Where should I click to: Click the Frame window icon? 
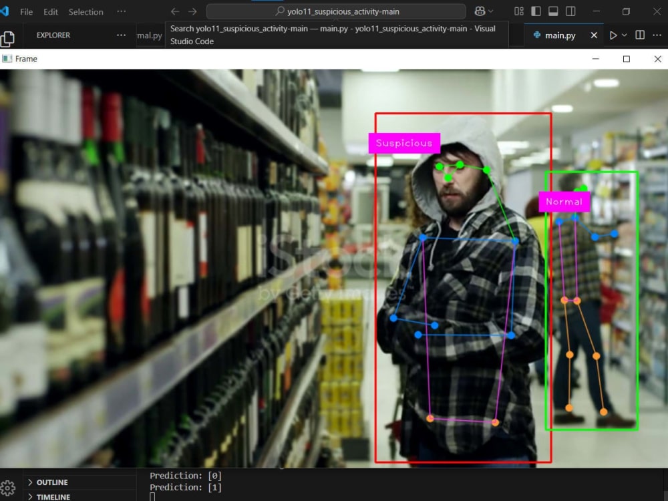point(7,58)
